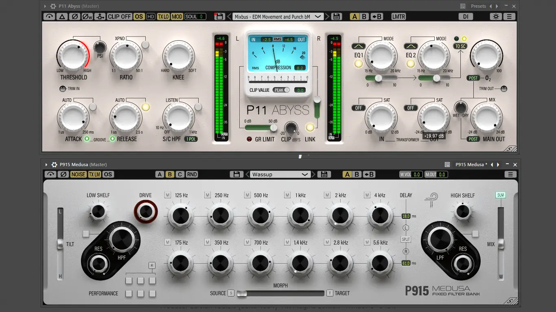
Task: Click the channel link icon in Abyss toolbar
Action: coord(100,17)
